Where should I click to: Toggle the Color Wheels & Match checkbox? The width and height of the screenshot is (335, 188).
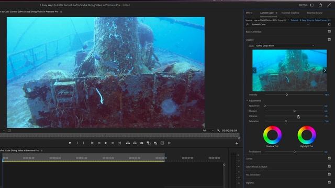pos(329,166)
